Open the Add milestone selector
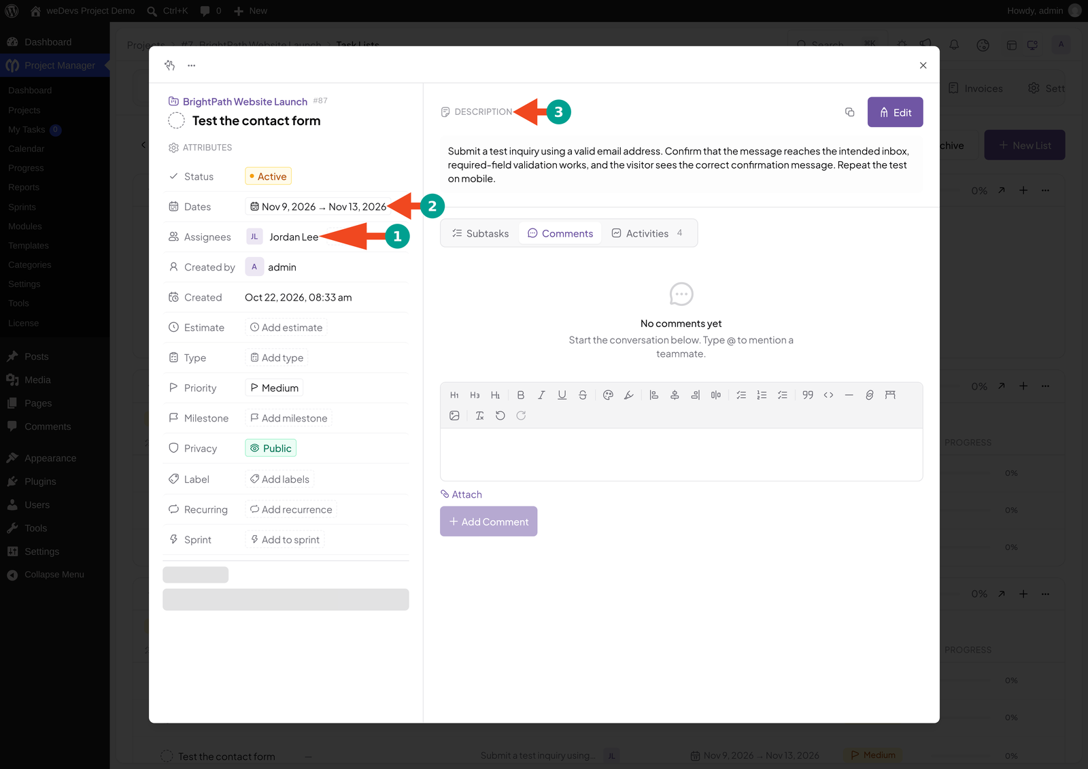The height and width of the screenshot is (769, 1088). point(288,418)
